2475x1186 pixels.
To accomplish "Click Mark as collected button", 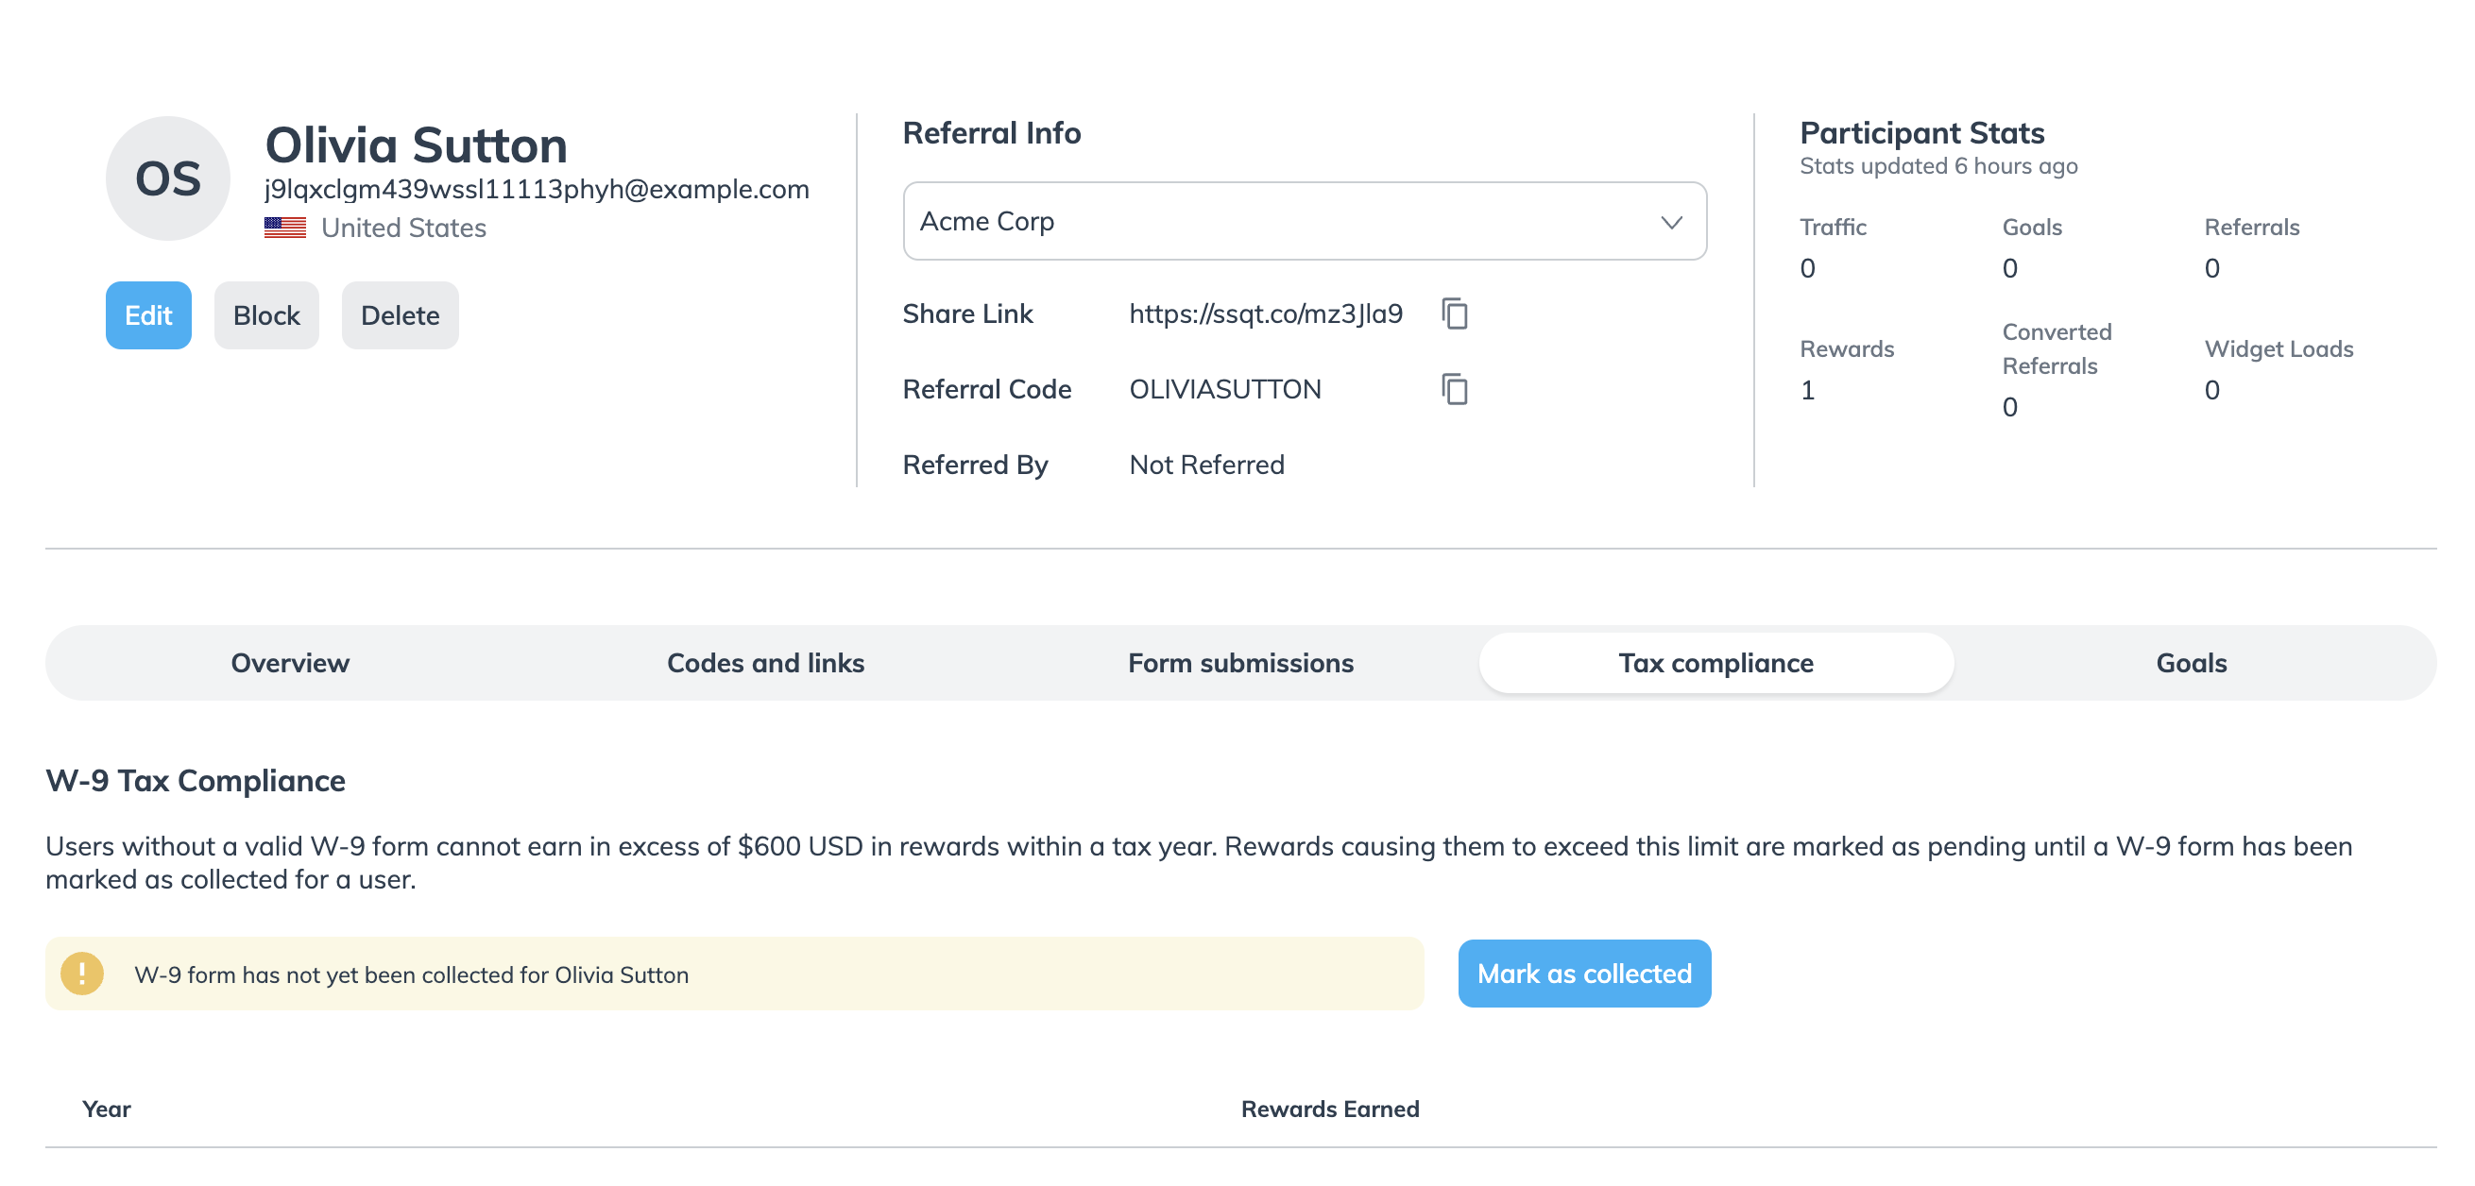I will (1583, 974).
